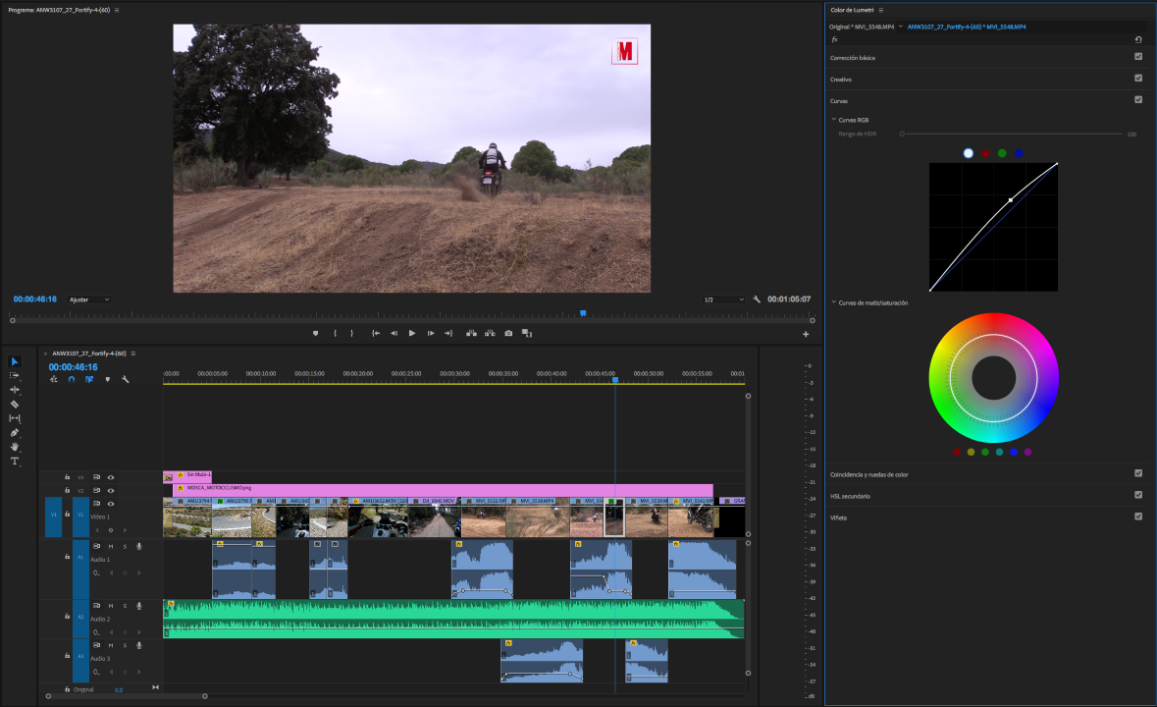Play the sequence in Program monitor
The width and height of the screenshot is (1157, 707).
(x=412, y=334)
